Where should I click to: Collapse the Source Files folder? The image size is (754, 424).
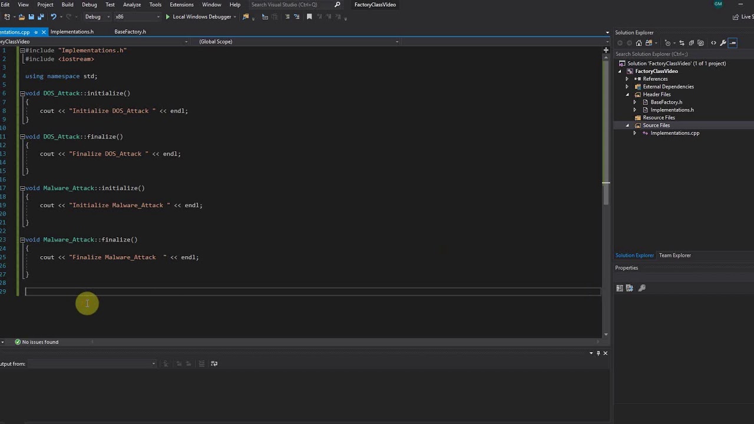tap(627, 125)
